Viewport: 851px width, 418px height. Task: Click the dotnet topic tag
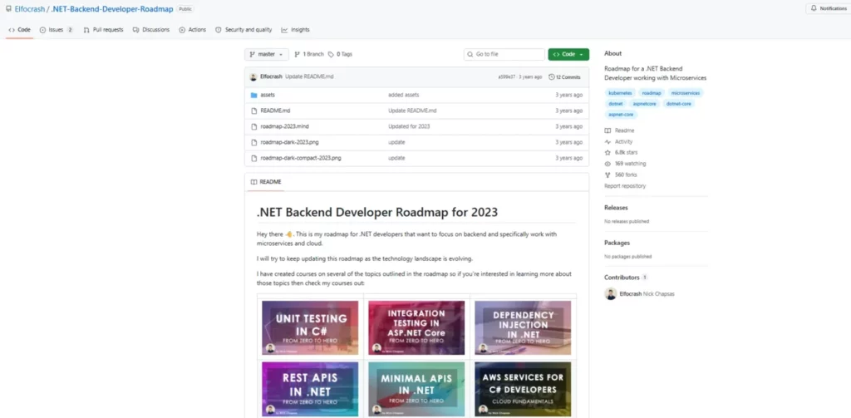pyautogui.click(x=616, y=104)
